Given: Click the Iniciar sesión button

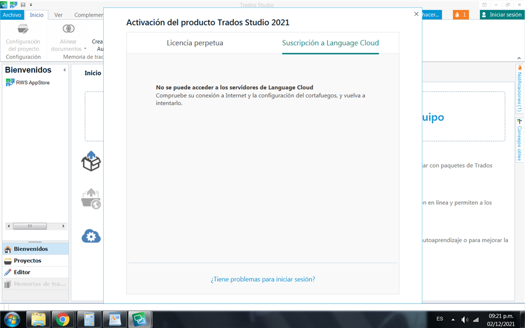Looking at the screenshot, I should point(502,15).
